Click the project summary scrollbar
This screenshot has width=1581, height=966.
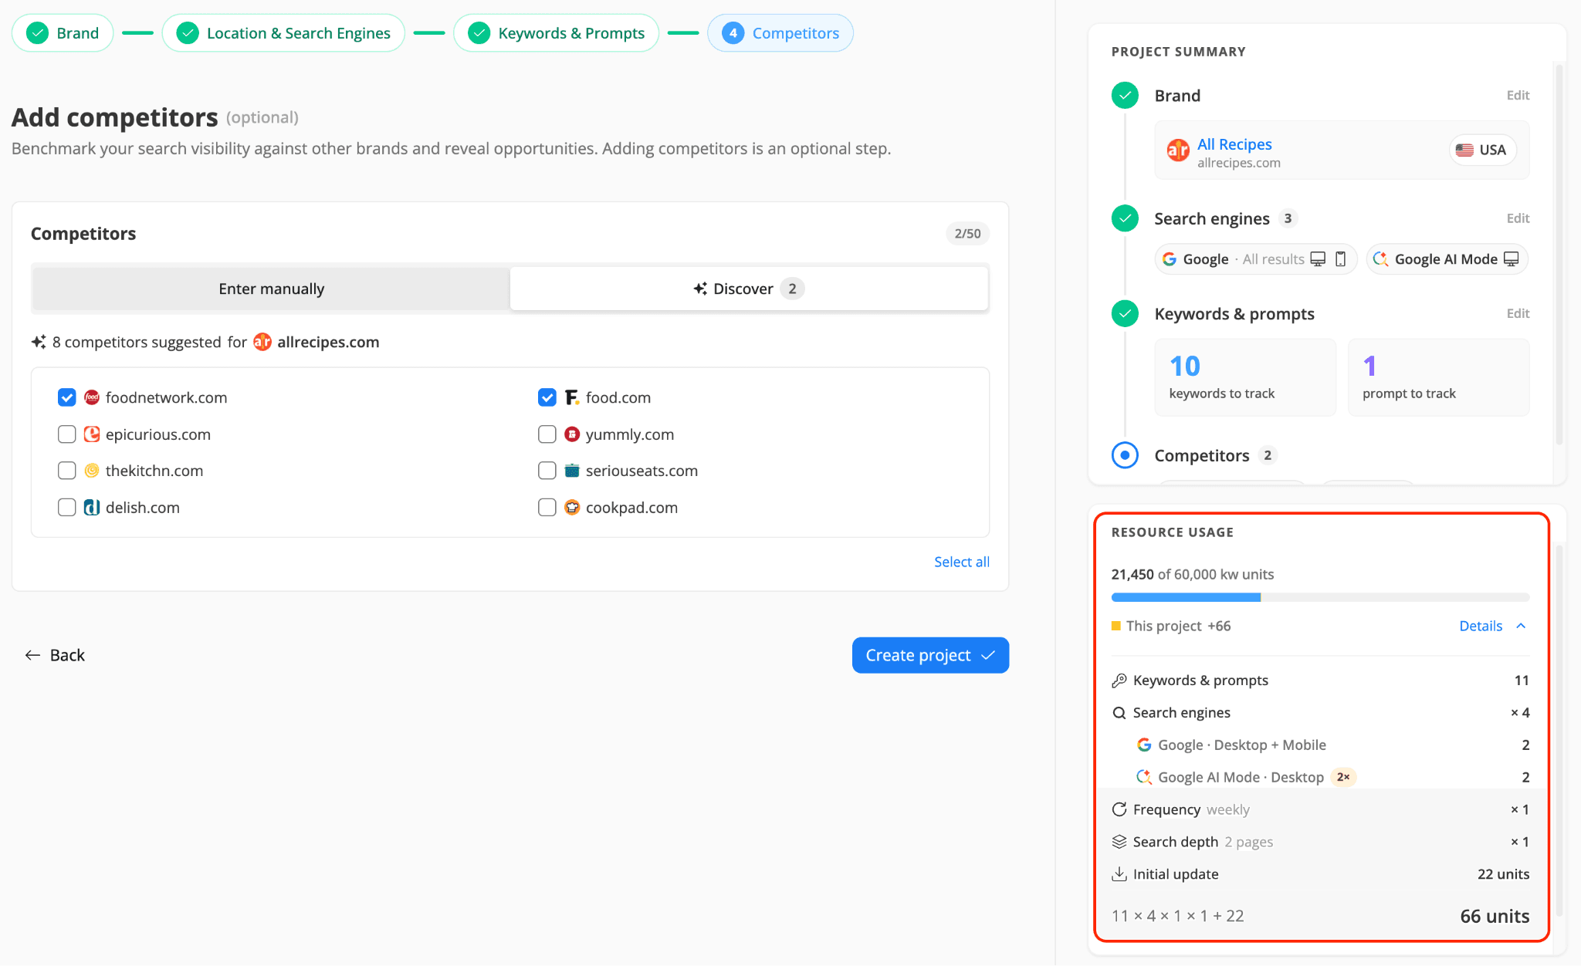click(x=1559, y=255)
